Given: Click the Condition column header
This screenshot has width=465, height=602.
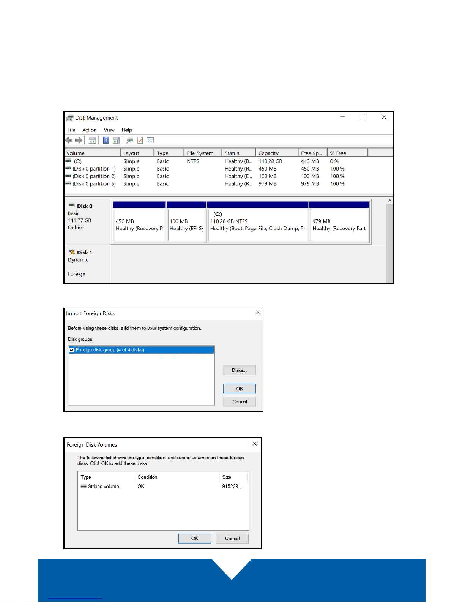Looking at the screenshot, I should pyautogui.click(x=177, y=477).
